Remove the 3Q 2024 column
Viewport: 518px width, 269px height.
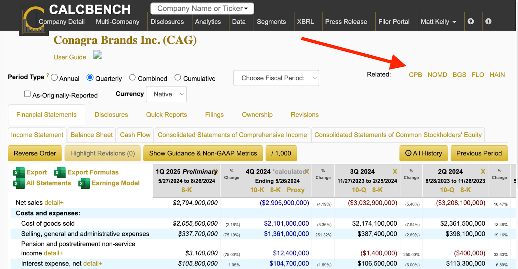click(x=395, y=171)
